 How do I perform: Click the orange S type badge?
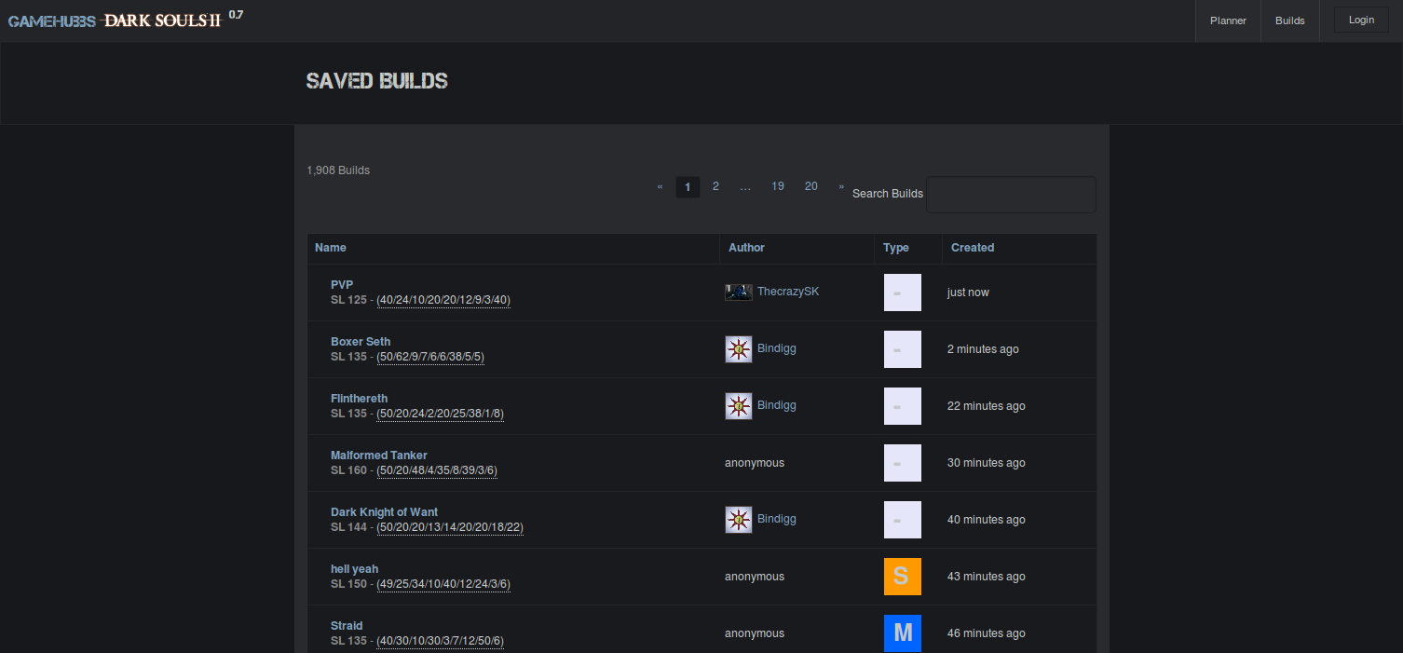point(903,577)
